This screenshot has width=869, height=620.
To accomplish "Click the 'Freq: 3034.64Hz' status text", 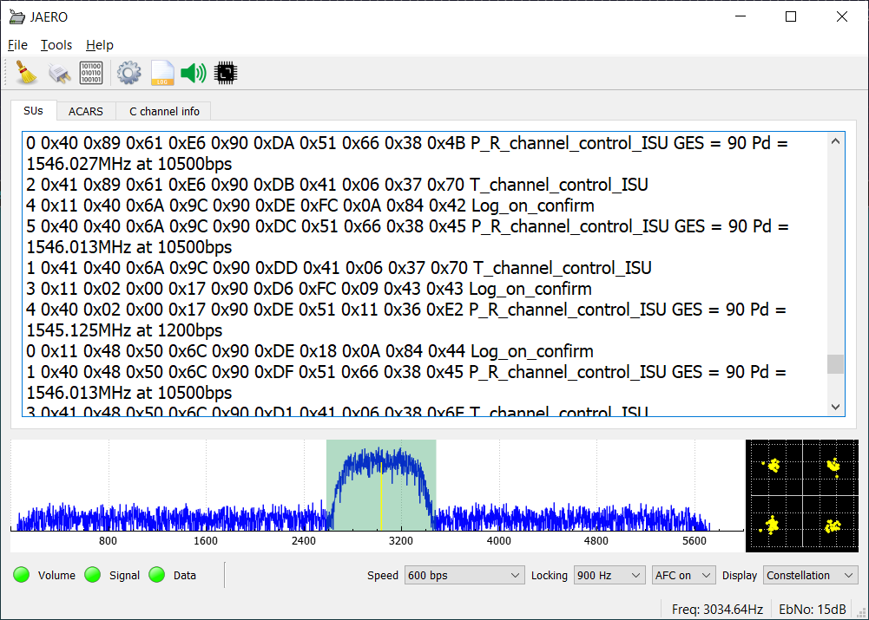I will point(717,610).
